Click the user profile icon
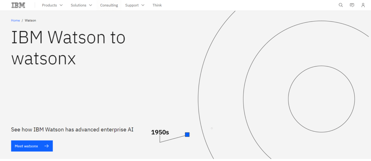This screenshot has width=371, height=161. (363, 5)
